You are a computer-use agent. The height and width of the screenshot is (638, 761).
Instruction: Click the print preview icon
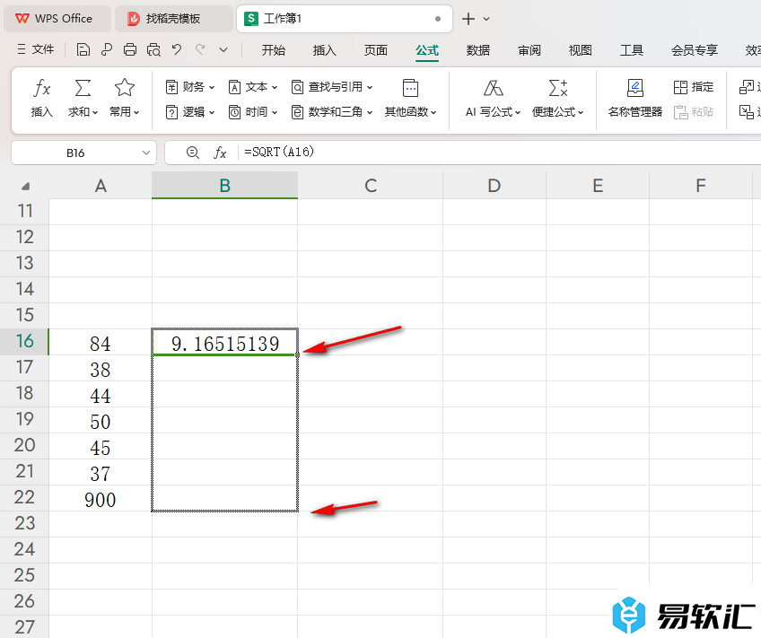[153, 49]
